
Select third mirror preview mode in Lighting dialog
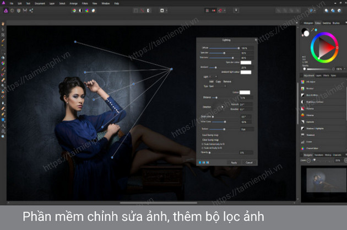pyautogui.click(x=207, y=162)
